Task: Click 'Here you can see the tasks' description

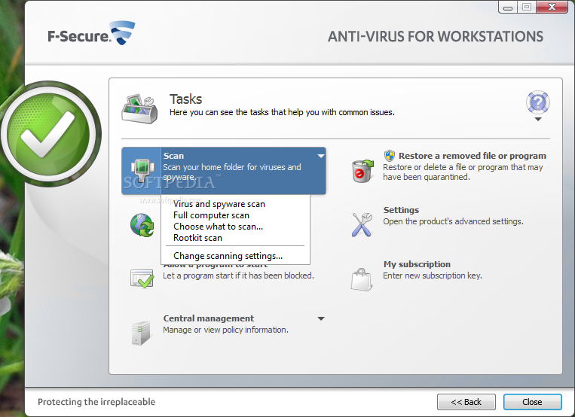Action: (x=282, y=112)
